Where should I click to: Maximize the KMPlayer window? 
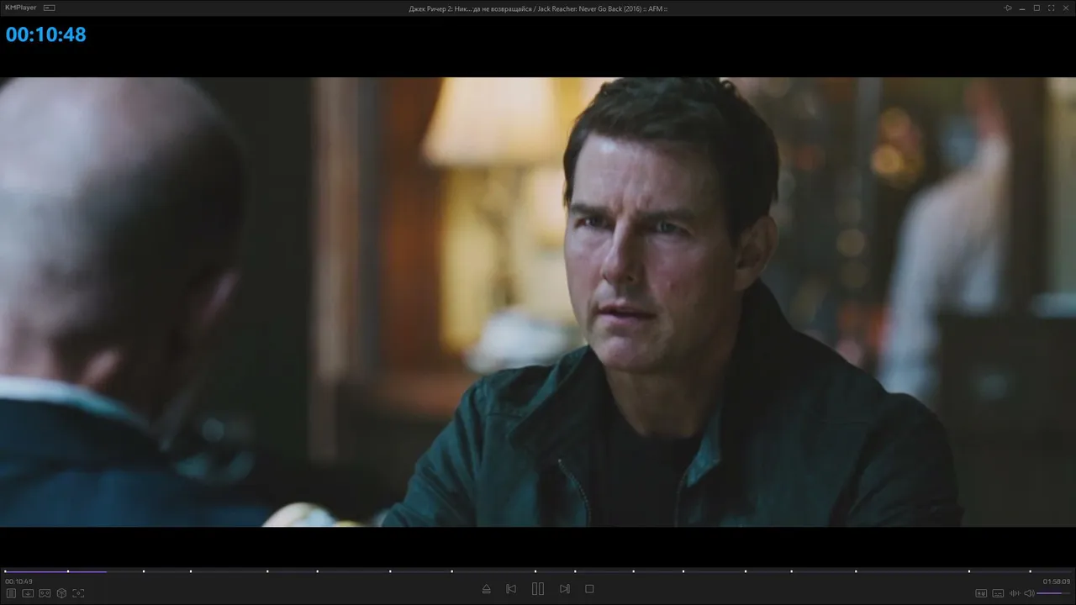1036,8
